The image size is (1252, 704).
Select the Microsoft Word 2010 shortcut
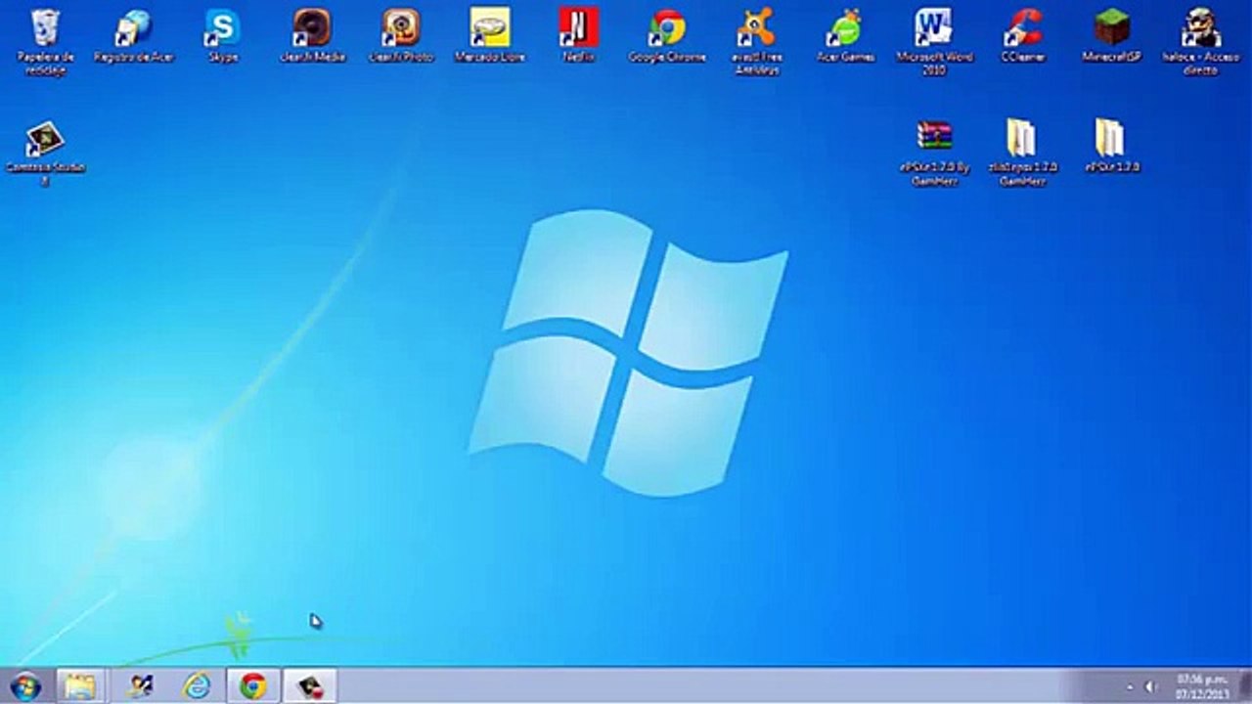coord(933,40)
